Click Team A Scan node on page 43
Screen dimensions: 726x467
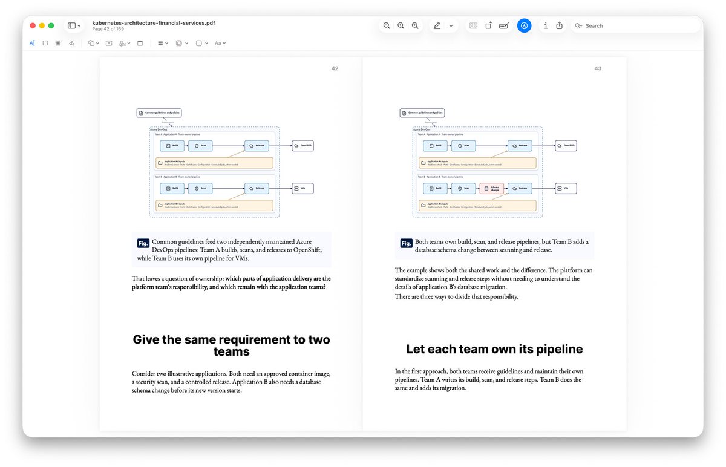coord(463,146)
